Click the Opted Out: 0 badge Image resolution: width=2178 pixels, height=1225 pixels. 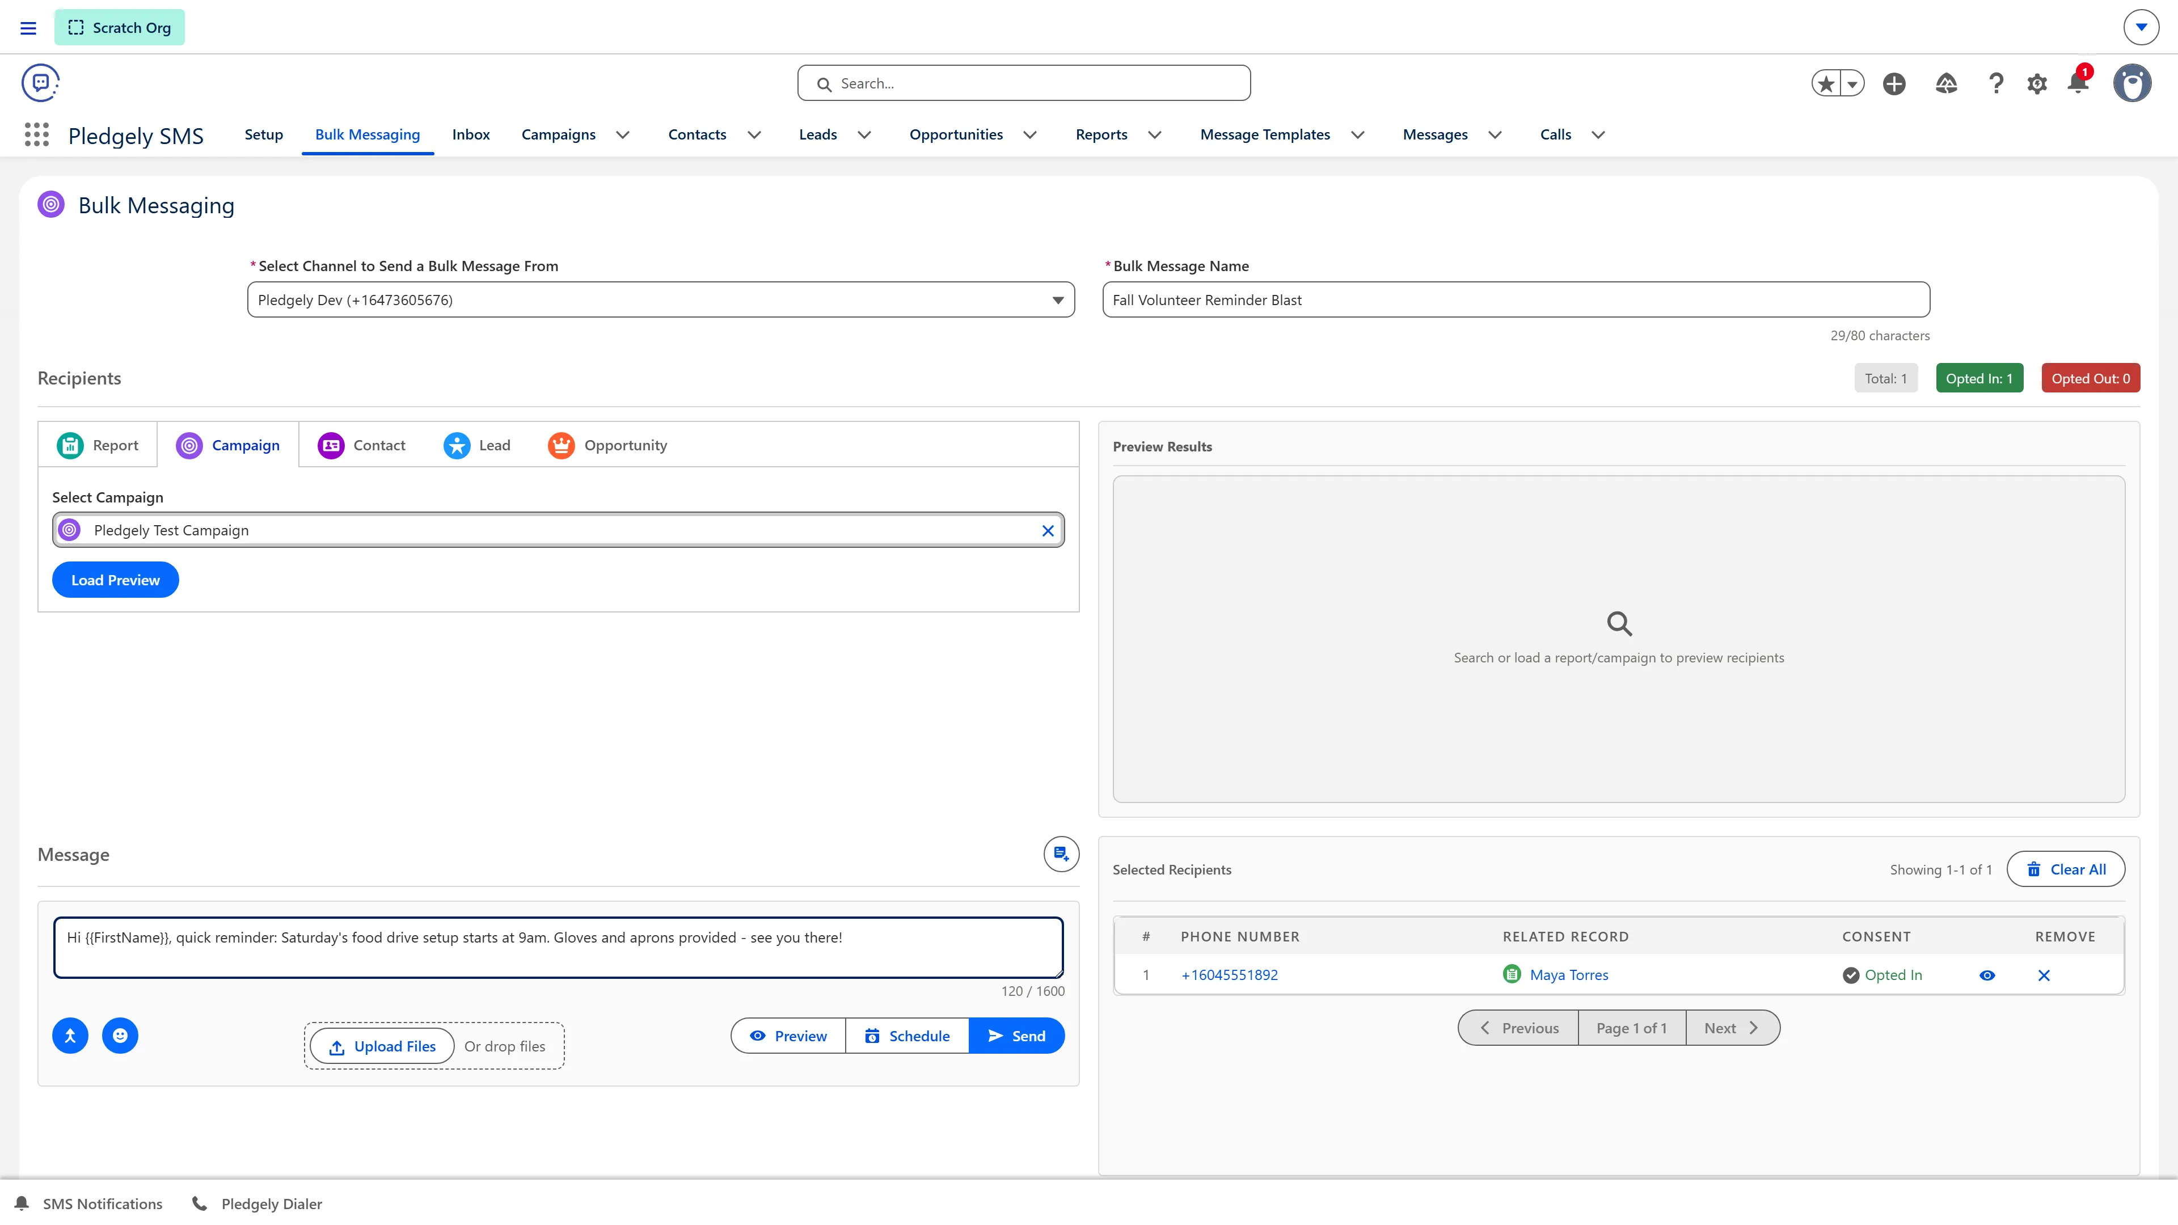pyautogui.click(x=2090, y=379)
